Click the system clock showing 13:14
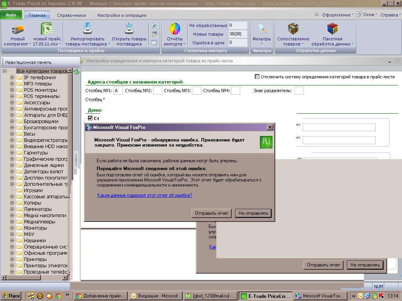This screenshot has width=402, height=301. (393, 296)
